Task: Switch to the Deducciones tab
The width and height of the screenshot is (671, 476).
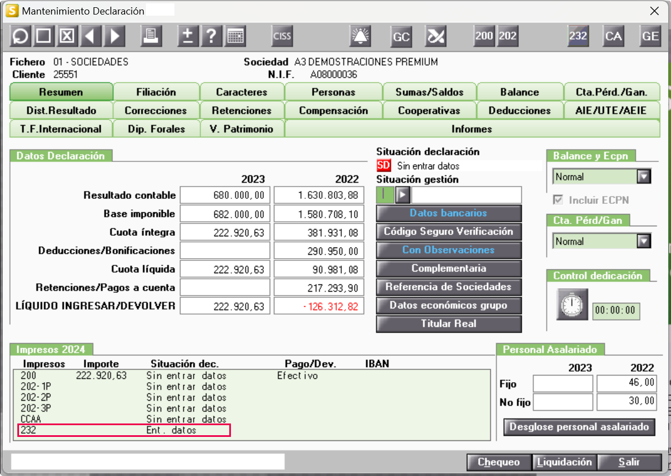Action: click(519, 111)
